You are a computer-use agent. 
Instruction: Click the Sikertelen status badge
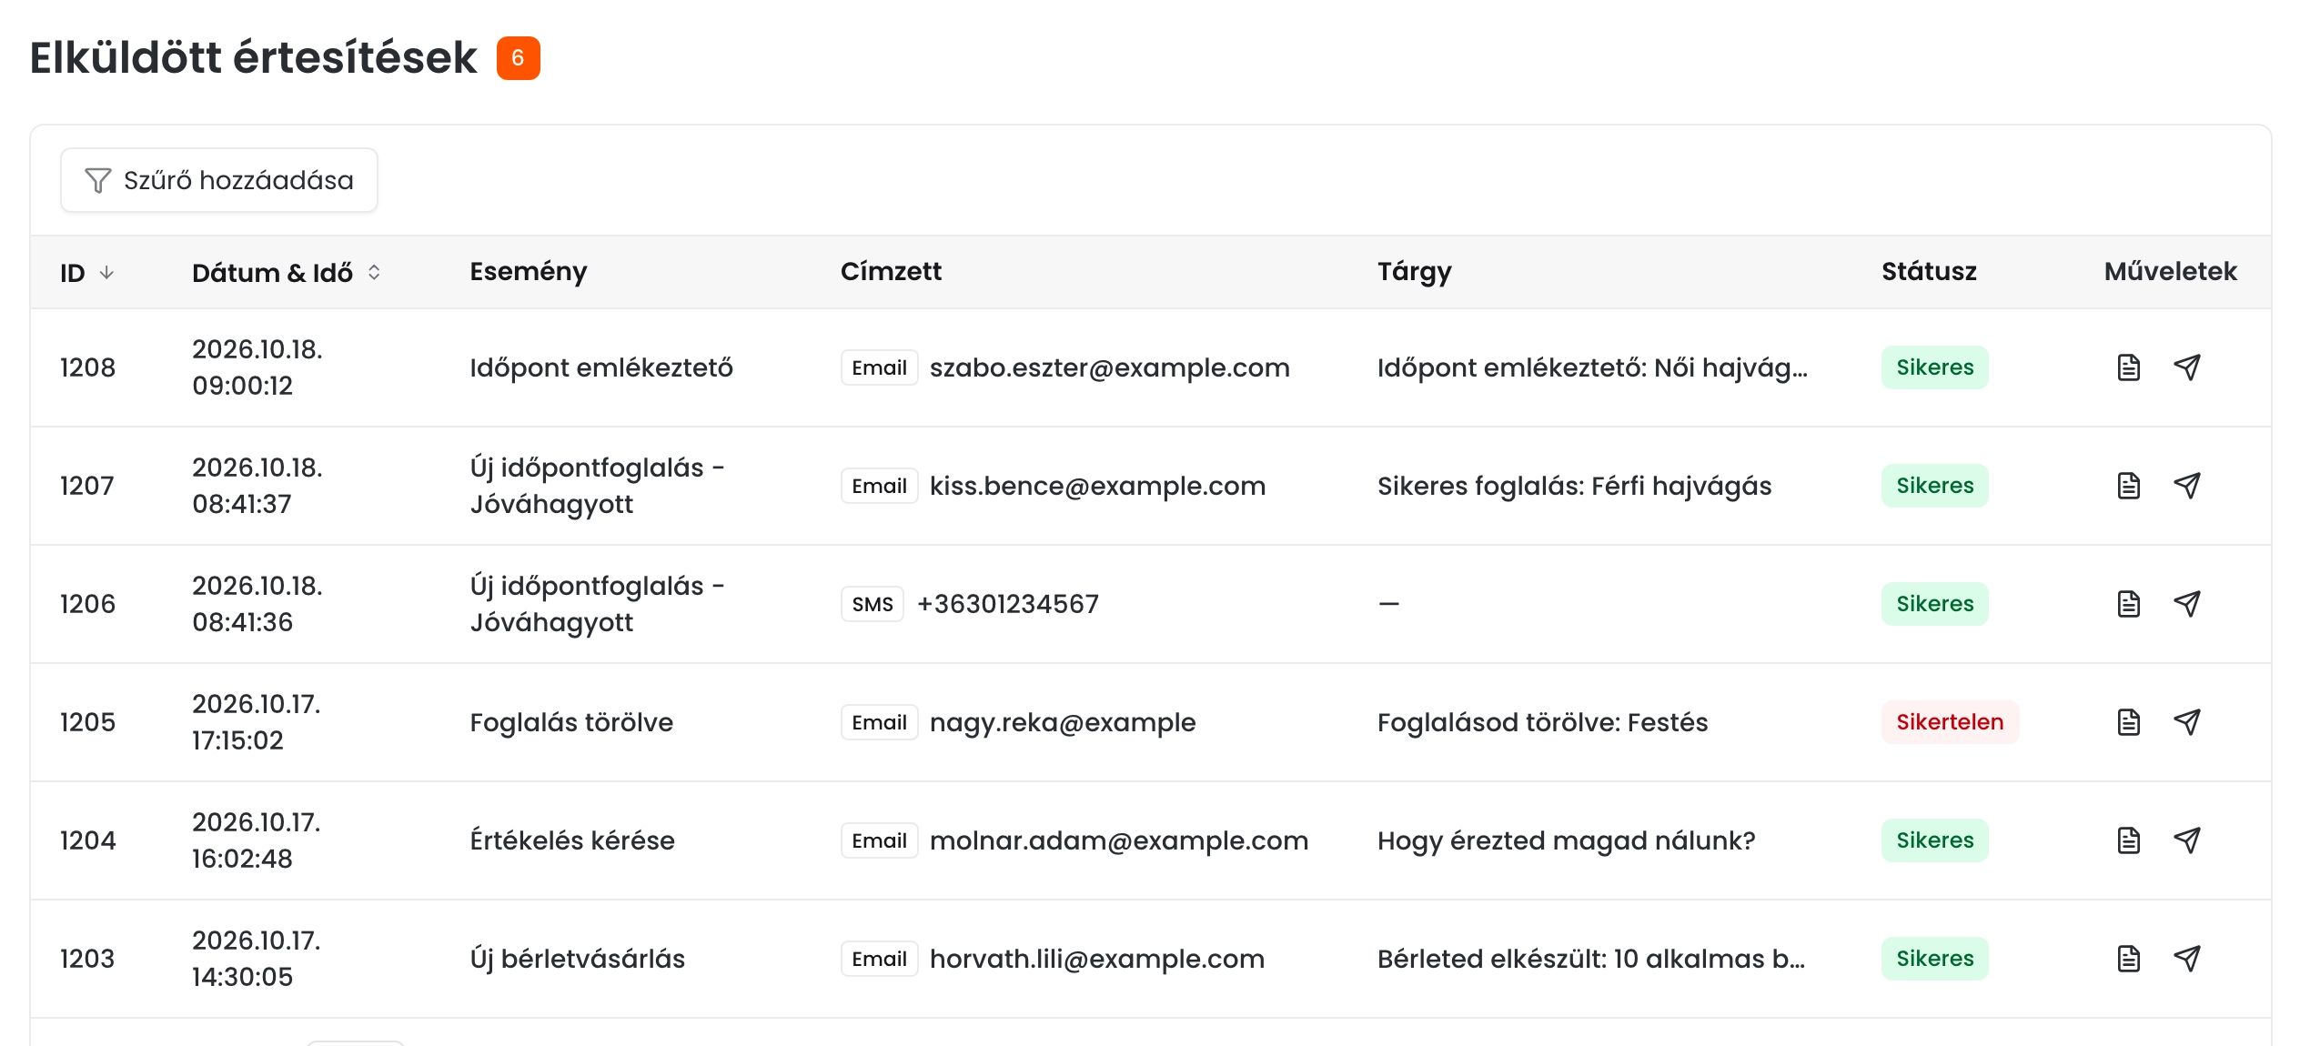coord(1950,722)
